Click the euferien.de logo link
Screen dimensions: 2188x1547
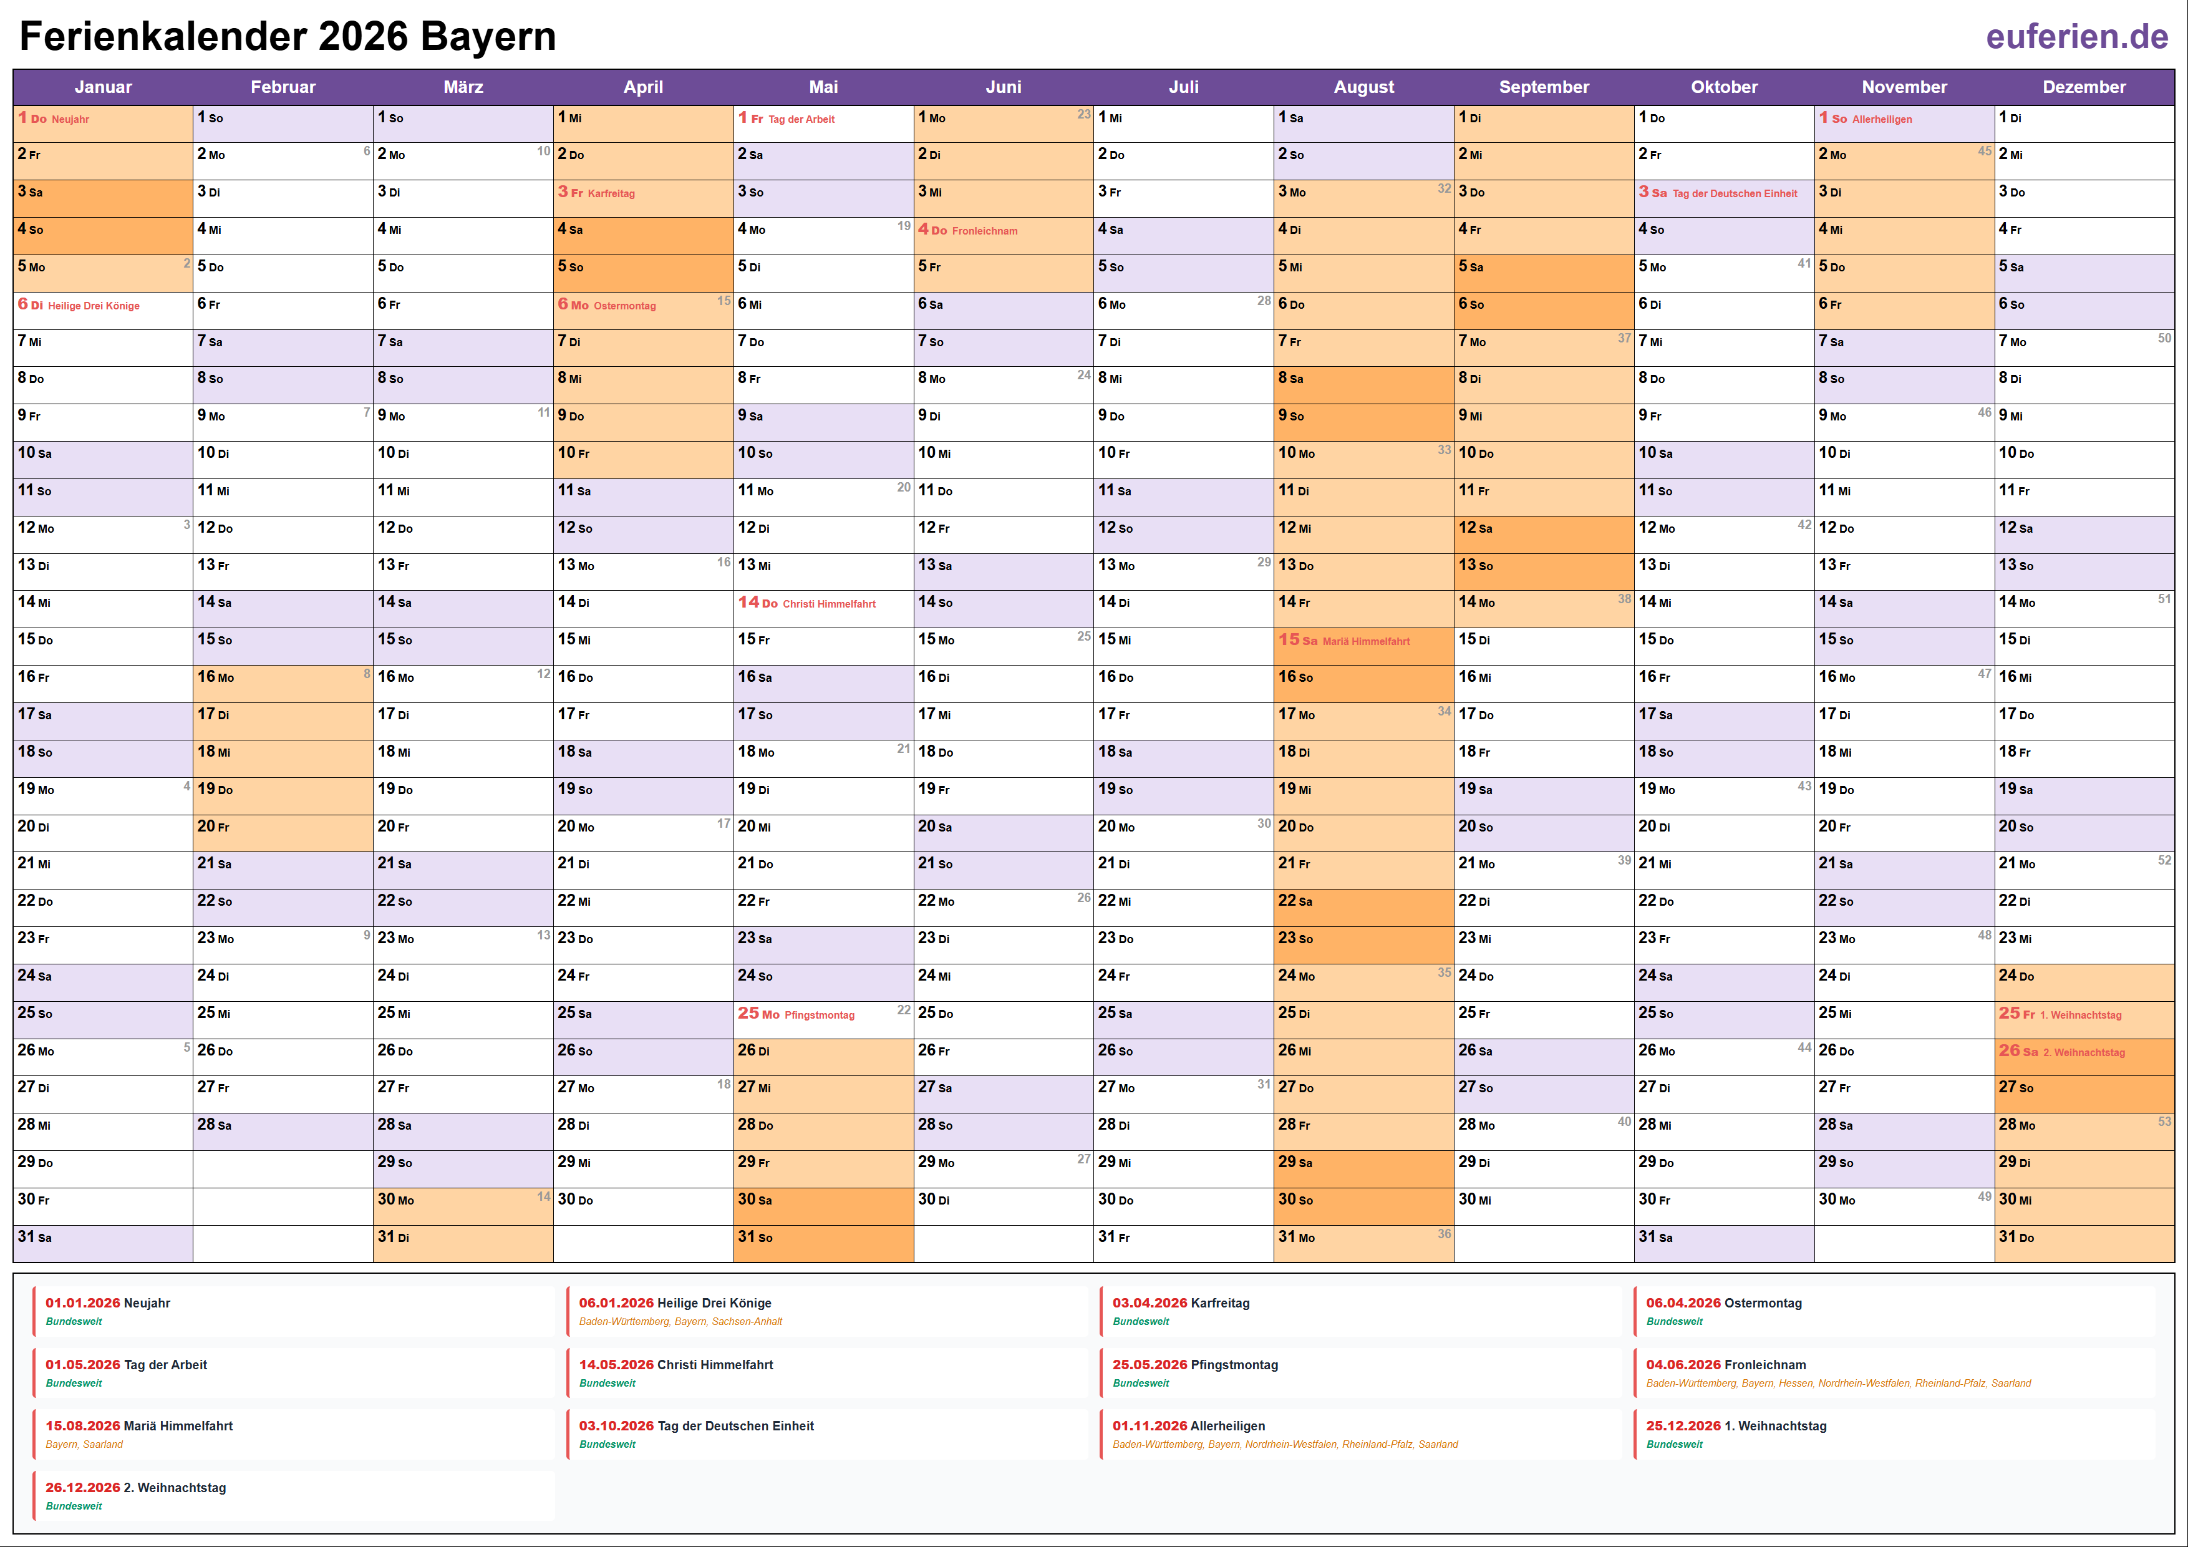[2076, 36]
